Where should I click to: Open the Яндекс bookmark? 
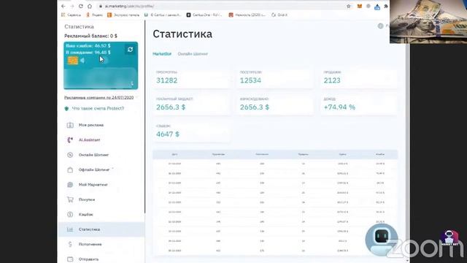tap(94, 15)
